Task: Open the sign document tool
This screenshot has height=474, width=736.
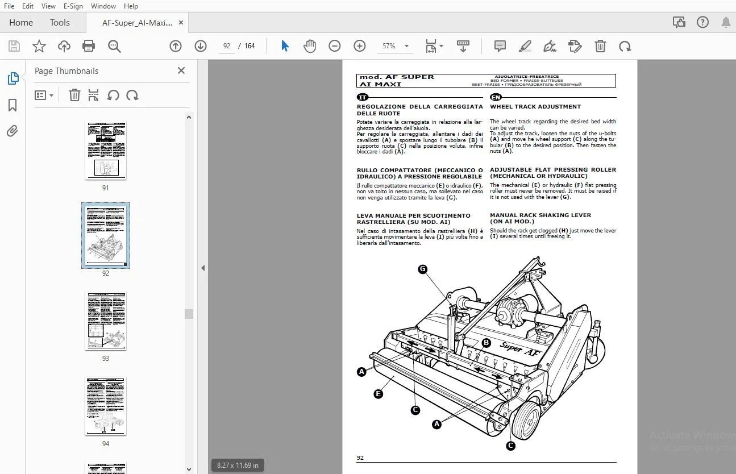Action: pyautogui.click(x=550, y=46)
